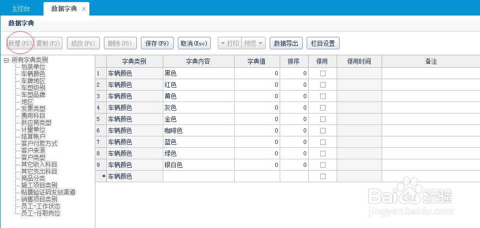
Task: Select 客户类型 in the tree
Action: point(33,157)
